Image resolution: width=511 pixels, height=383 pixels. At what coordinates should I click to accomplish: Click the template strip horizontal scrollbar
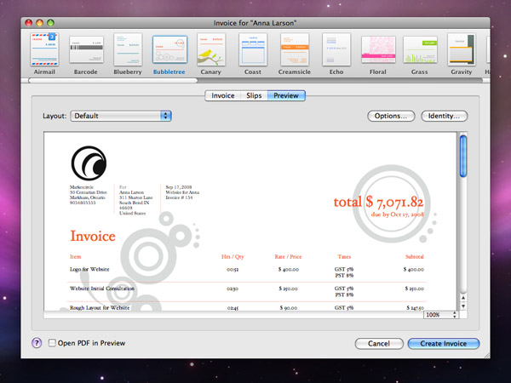tap(112, 80)
